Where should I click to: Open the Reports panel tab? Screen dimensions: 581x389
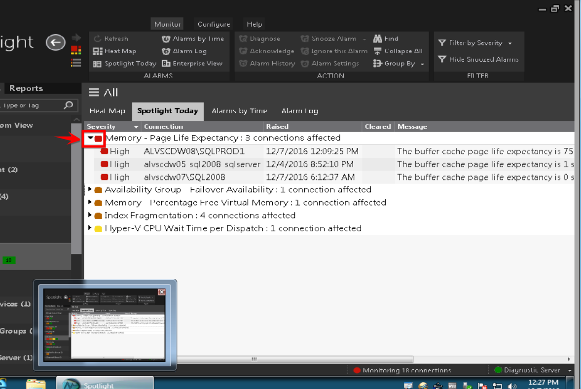tap(26, 88)
